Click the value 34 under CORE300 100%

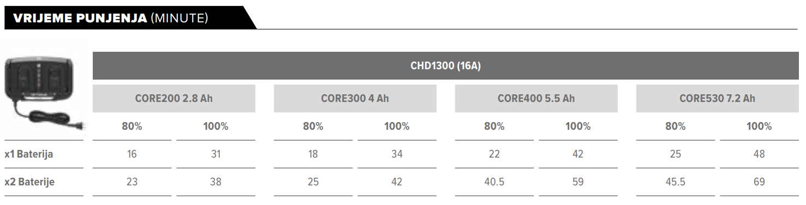coord(397,154)
